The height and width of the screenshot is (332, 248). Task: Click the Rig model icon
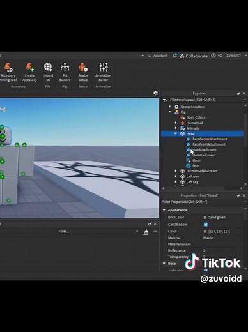[176, 112]
